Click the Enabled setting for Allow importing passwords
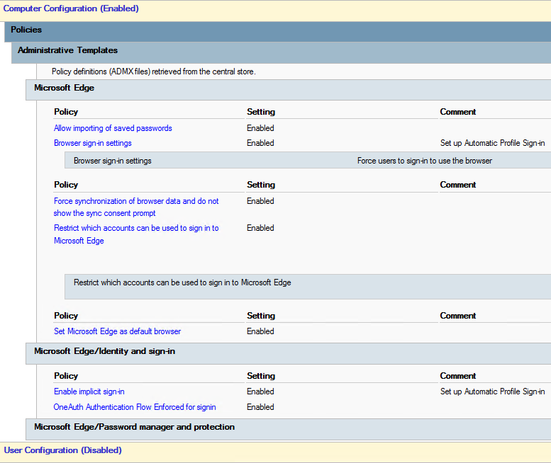551x463 pixels. [x=260, y=128]
